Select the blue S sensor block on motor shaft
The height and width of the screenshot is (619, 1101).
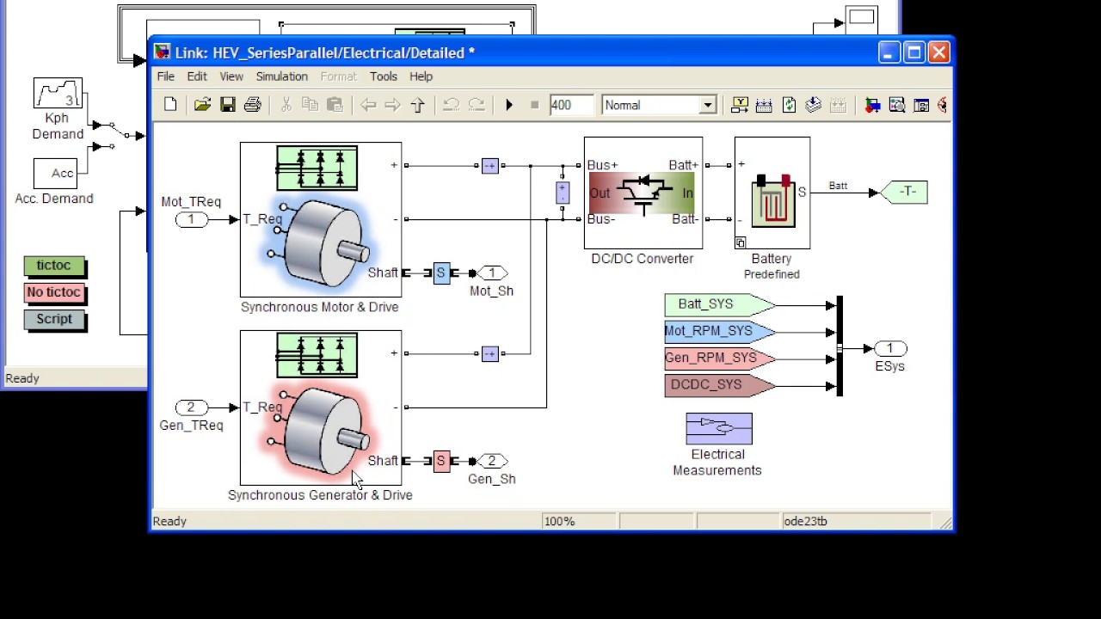(x=441, y=273)
